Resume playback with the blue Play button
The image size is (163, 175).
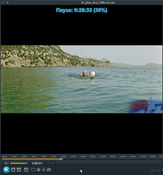pos(6,170)
